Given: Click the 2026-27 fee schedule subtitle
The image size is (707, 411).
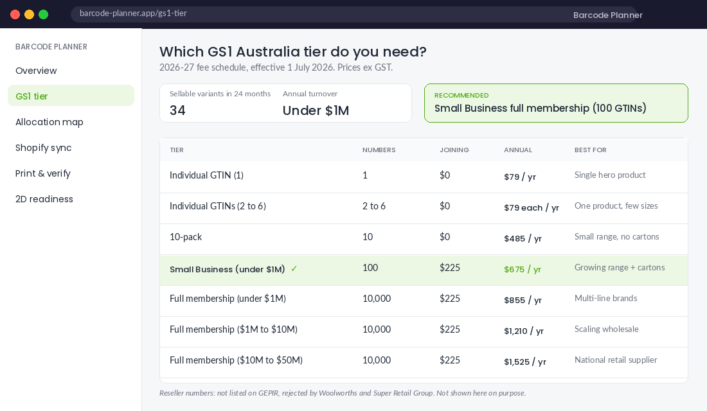Looking at the screenshot, I should (276, 67).
